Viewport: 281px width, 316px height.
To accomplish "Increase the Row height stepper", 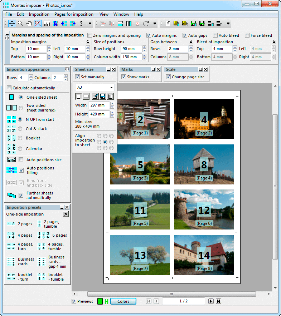I will click(144, 47).
